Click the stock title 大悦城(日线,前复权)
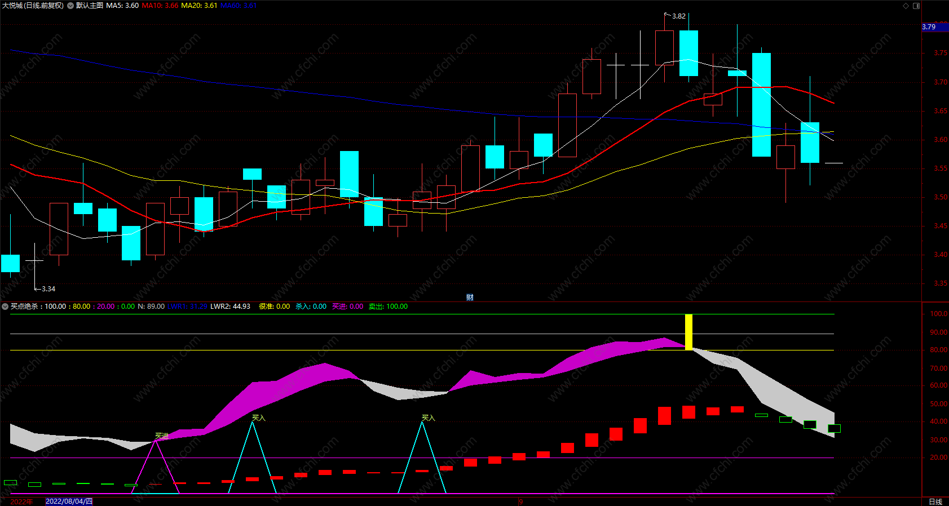The width and height of the screenshot is (949, 506). (33, 6)
